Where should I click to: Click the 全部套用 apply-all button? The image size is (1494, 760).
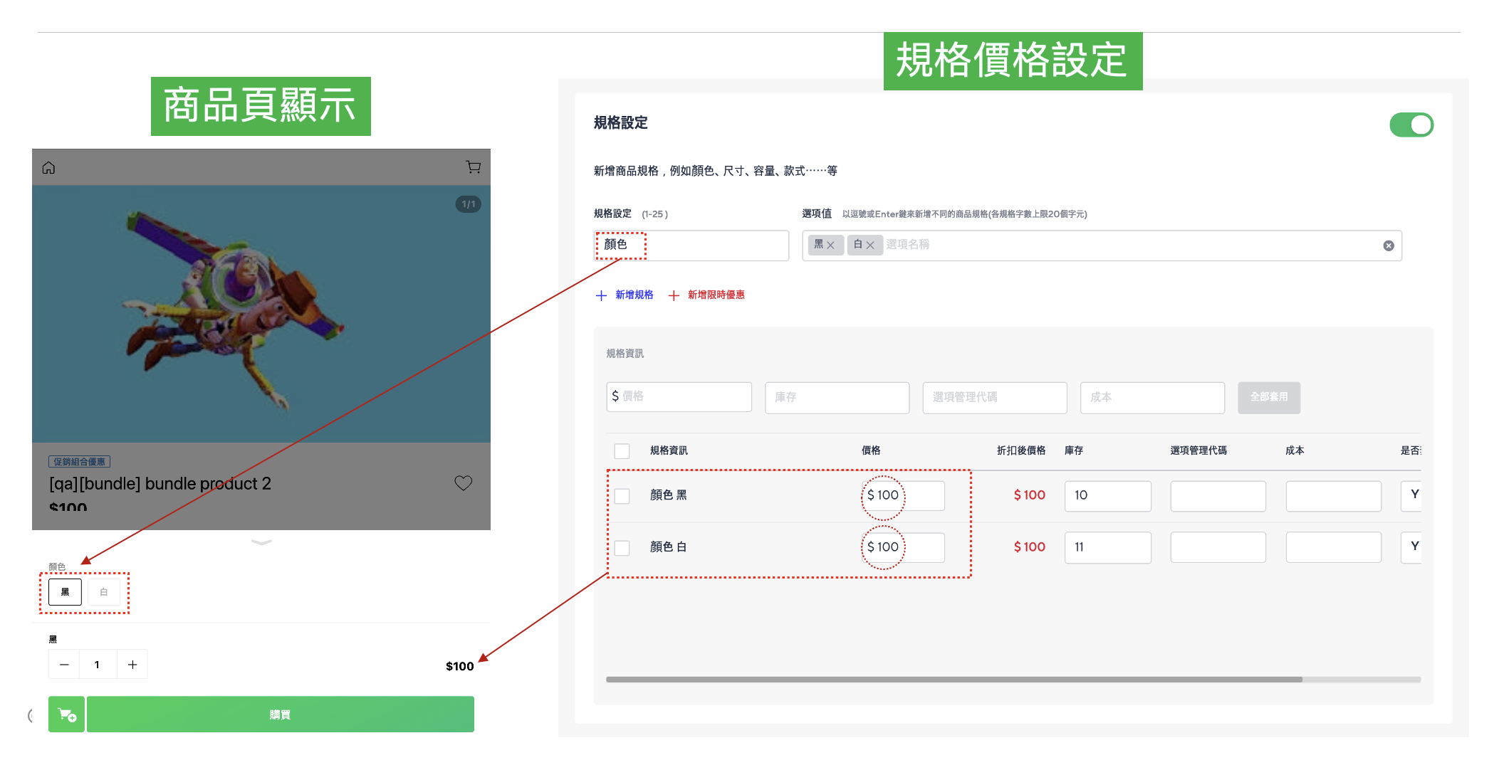(x=1268, y=397)
